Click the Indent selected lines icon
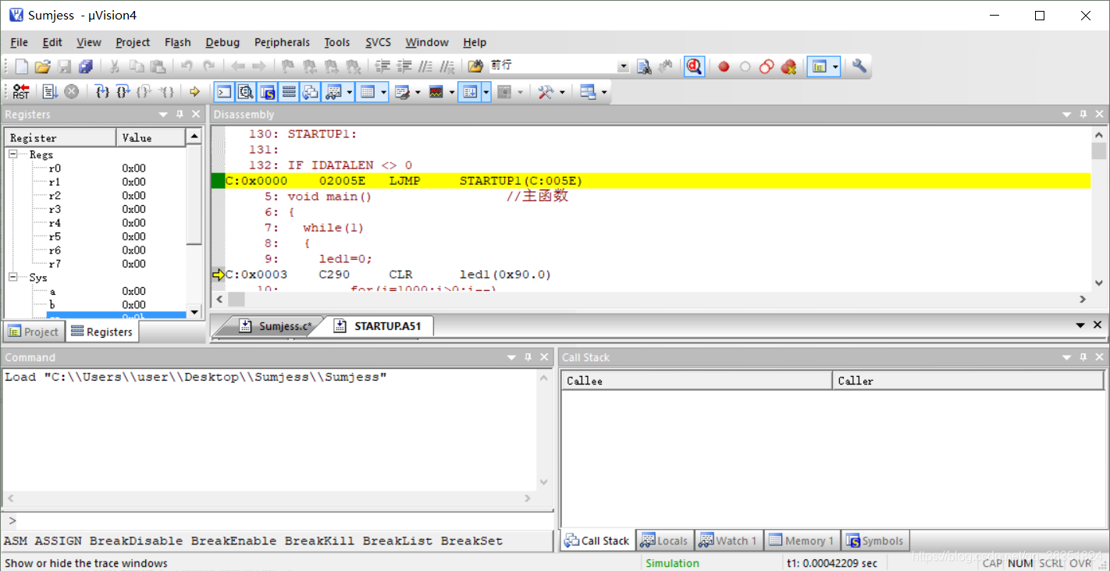 [382, 67]
